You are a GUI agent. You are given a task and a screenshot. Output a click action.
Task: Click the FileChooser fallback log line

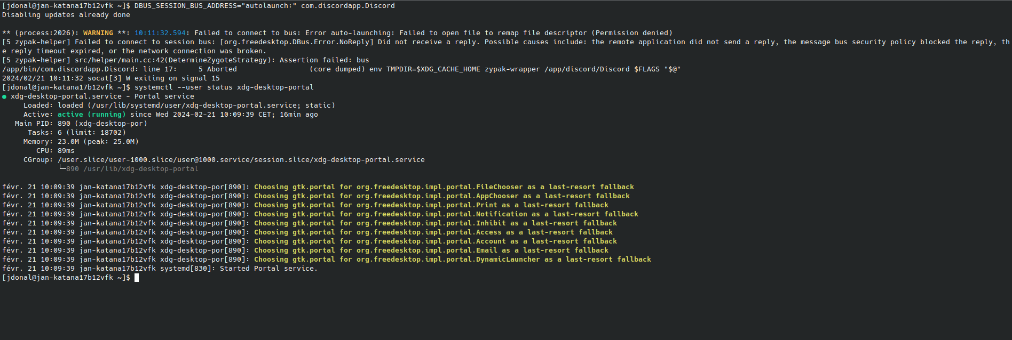tap(318, 187)
